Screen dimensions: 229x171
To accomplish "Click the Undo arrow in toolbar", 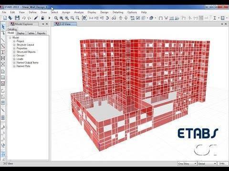I will pos(24,18).
